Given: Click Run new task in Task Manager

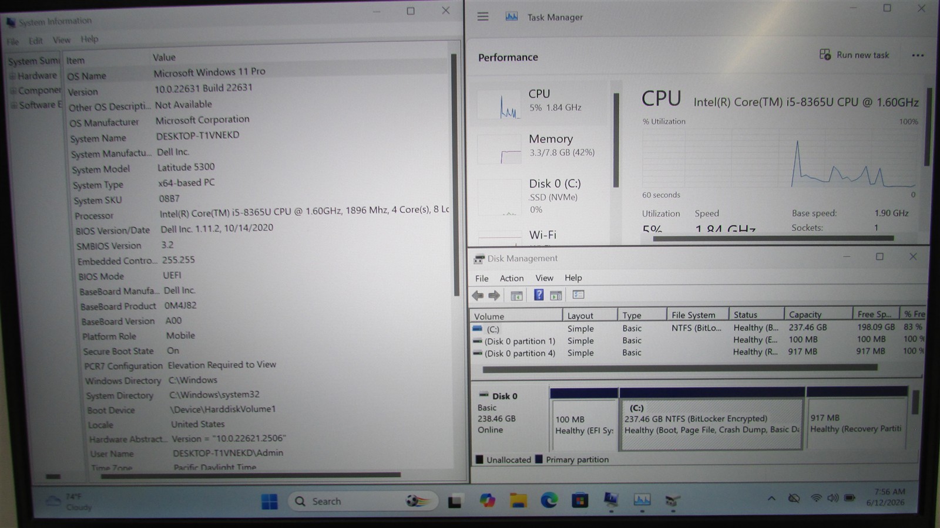Looking at the screenshot, I should (854, 55).
